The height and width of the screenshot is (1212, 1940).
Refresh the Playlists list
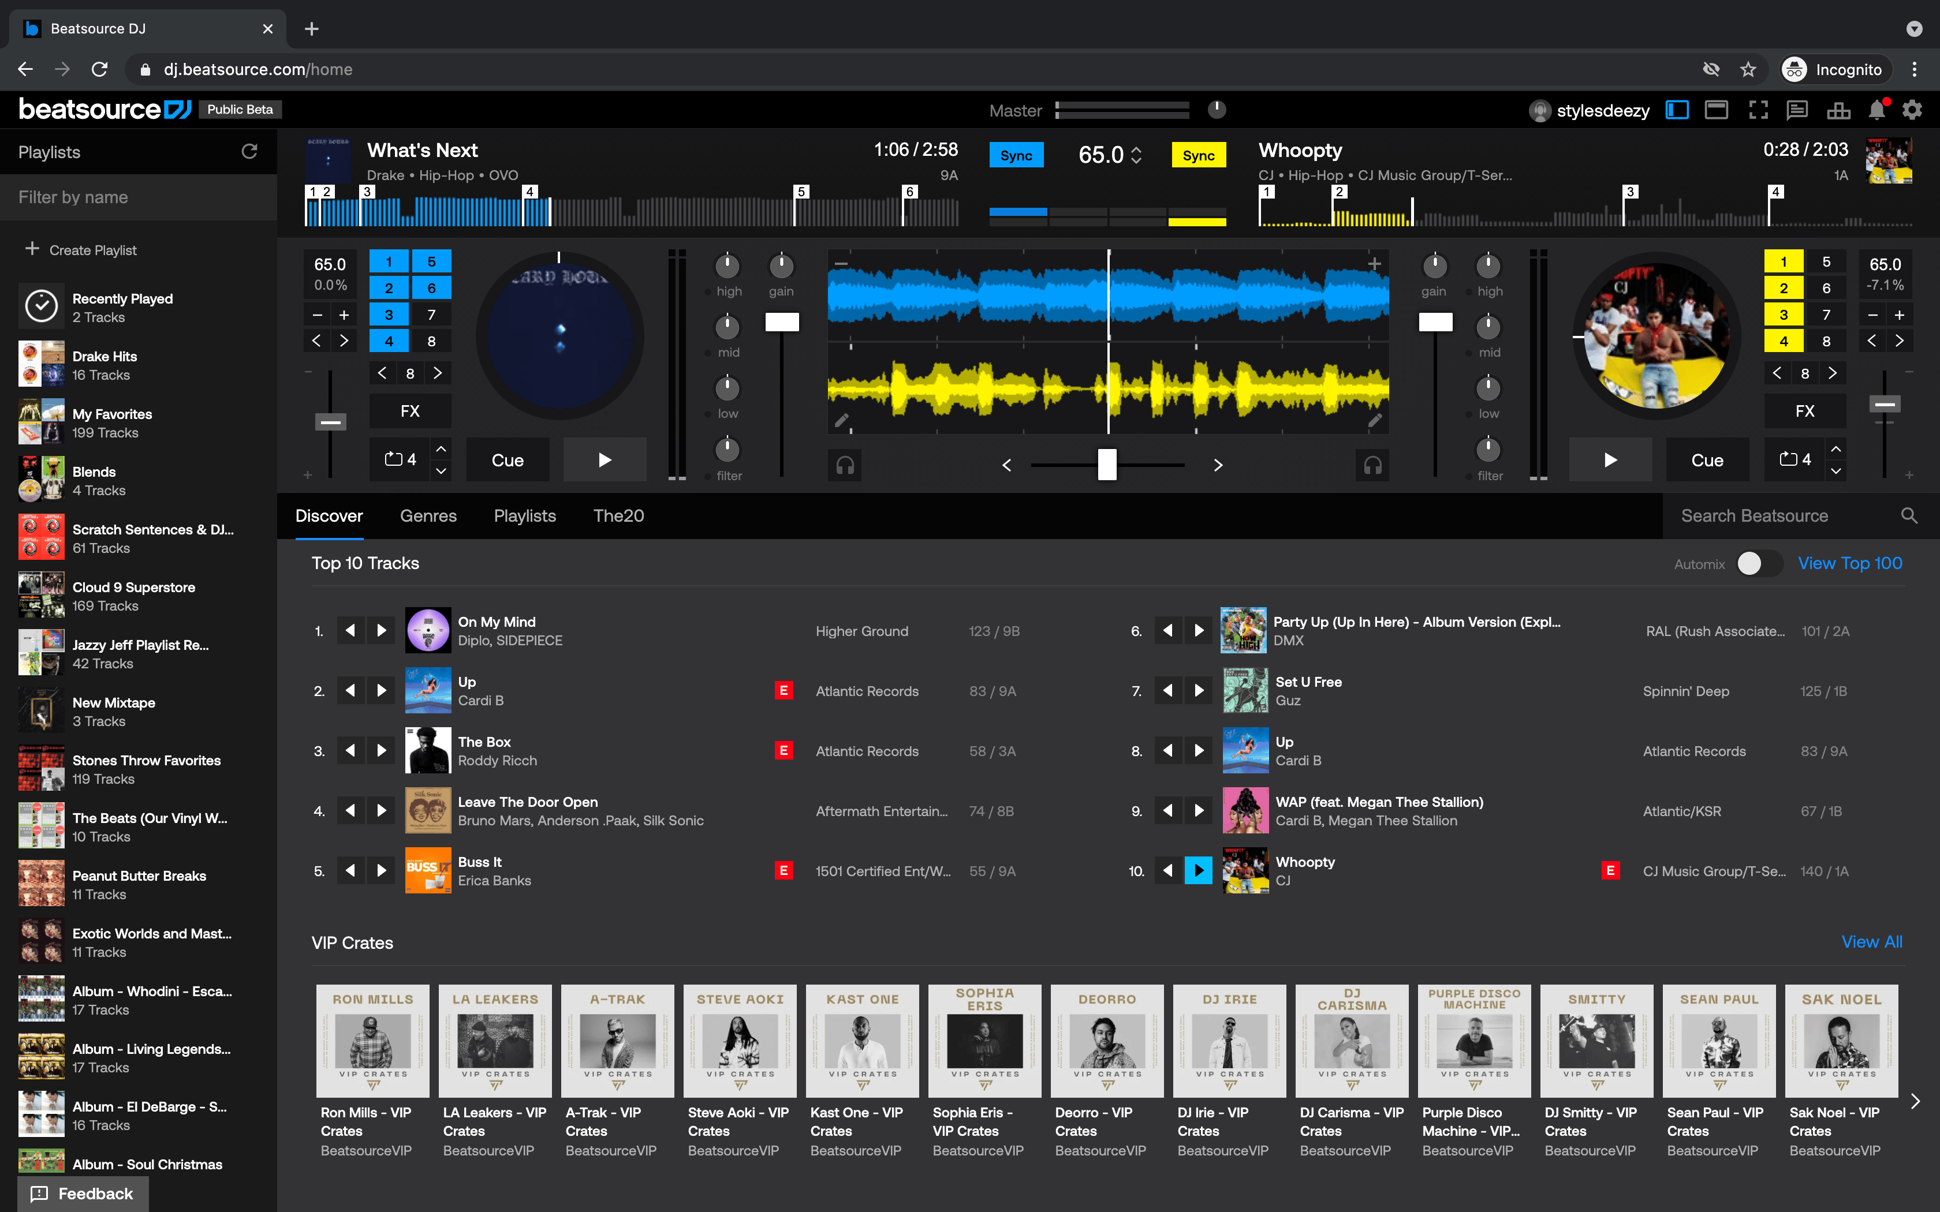(249, 151)
